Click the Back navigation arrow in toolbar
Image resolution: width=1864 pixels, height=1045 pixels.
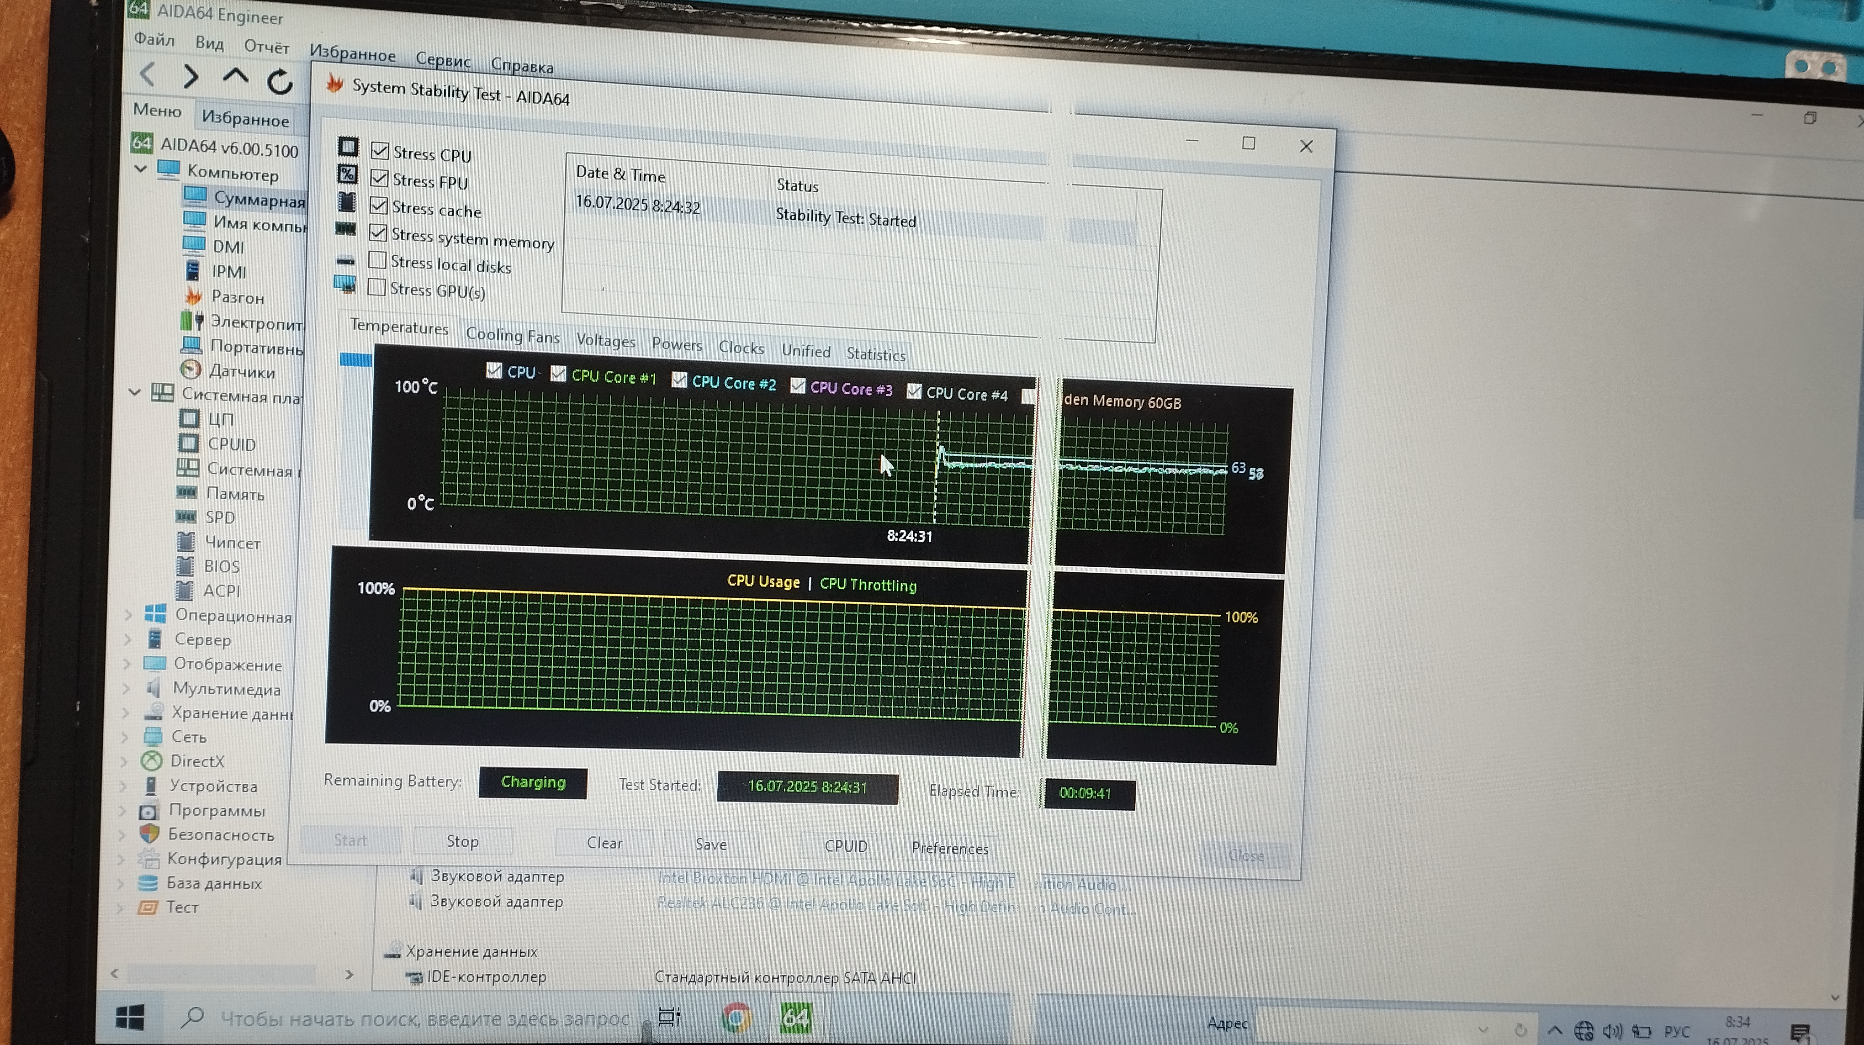148,74
